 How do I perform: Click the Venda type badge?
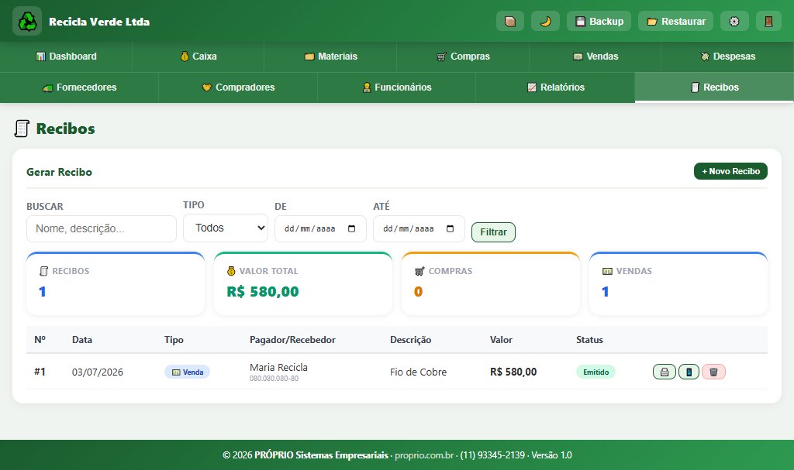pos(187,372)
